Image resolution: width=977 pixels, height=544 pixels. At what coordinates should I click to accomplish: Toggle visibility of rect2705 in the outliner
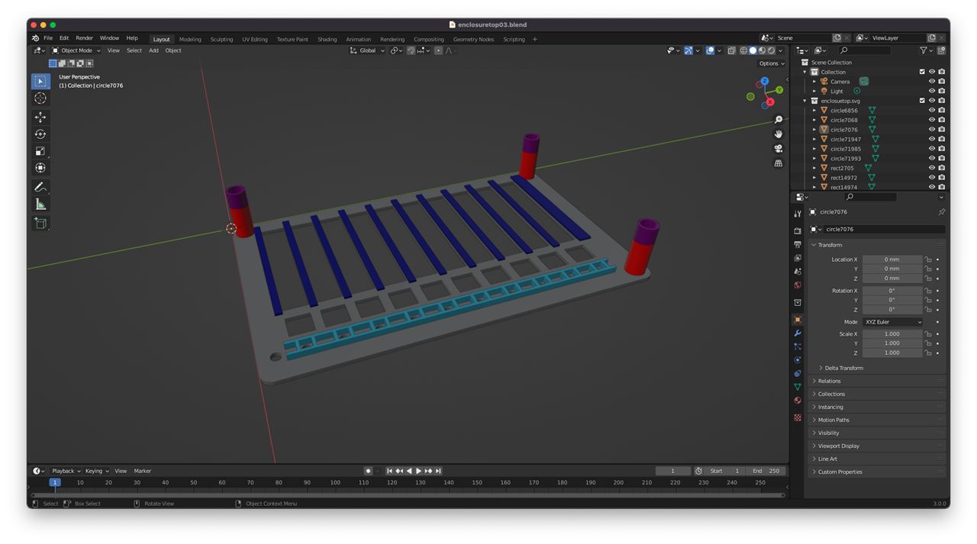(x=932, y=168)
